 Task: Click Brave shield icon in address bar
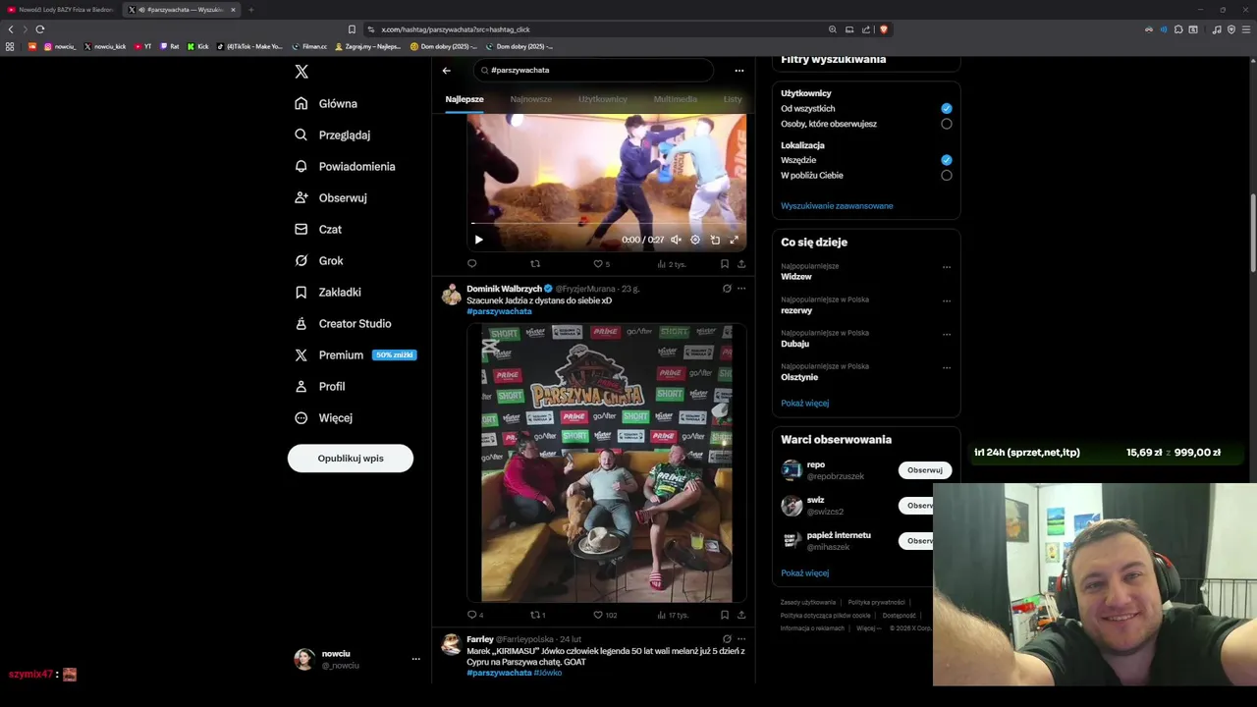884,29
